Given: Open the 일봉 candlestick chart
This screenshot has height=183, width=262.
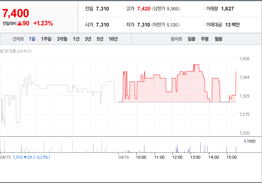Looking at the screenshot, I should 191,39.
